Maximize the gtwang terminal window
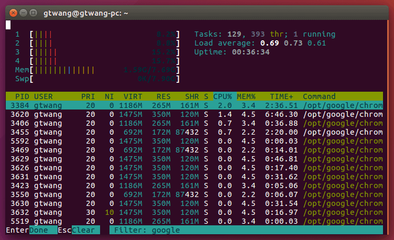Viewport: 394px width, 240px height. pos(33,12)
